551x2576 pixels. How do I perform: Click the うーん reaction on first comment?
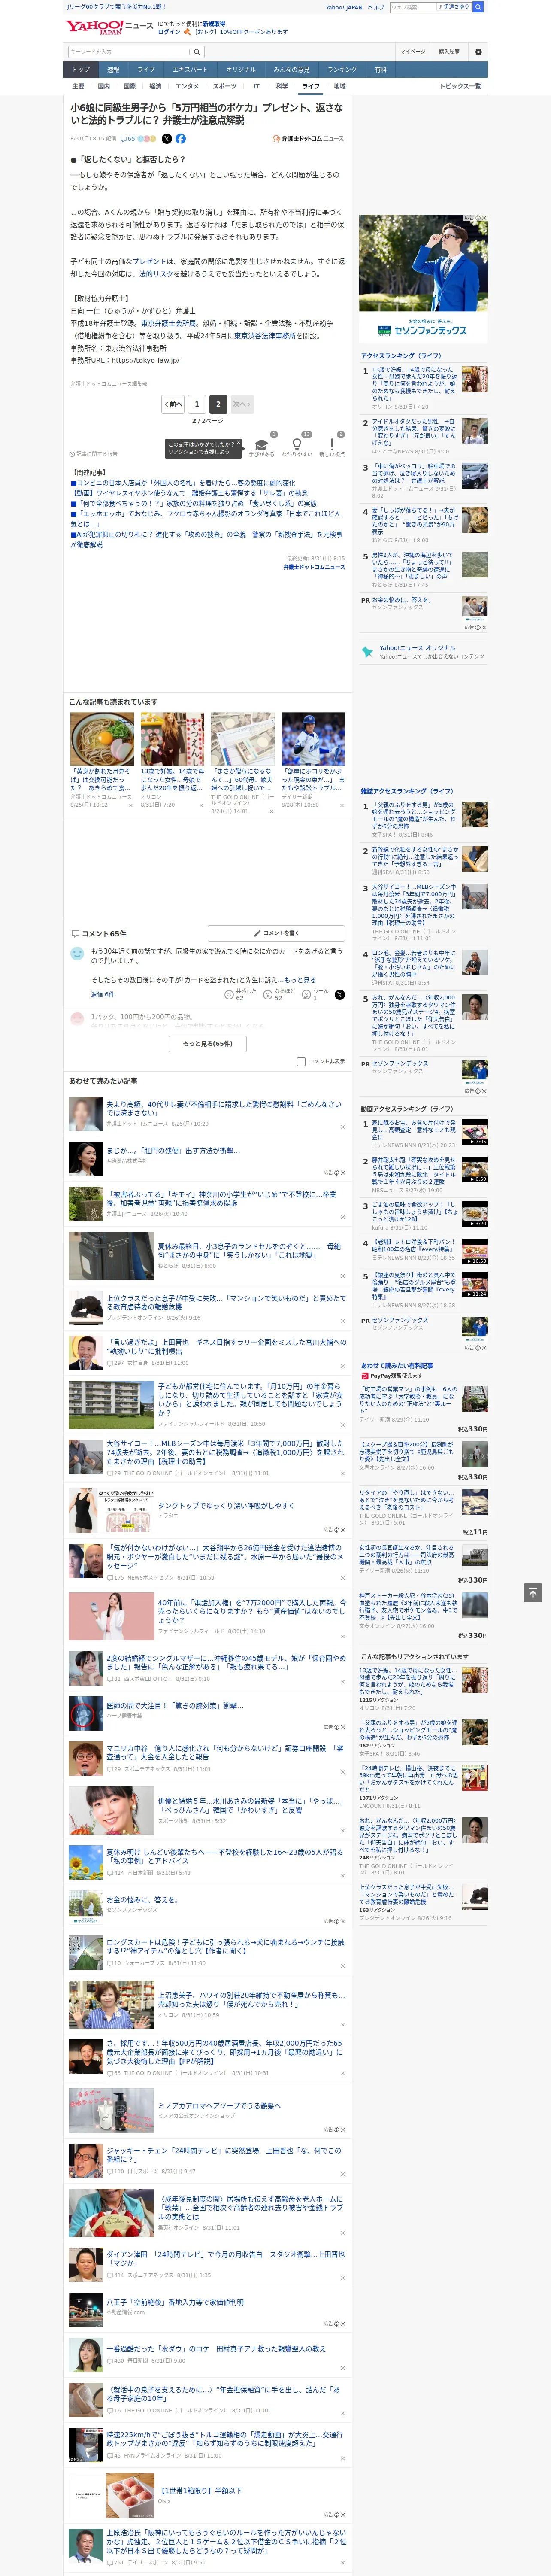[x=315, y=995]
